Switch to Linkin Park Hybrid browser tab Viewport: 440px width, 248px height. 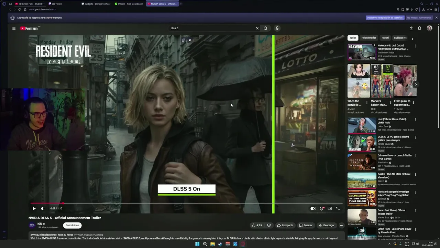30,4
